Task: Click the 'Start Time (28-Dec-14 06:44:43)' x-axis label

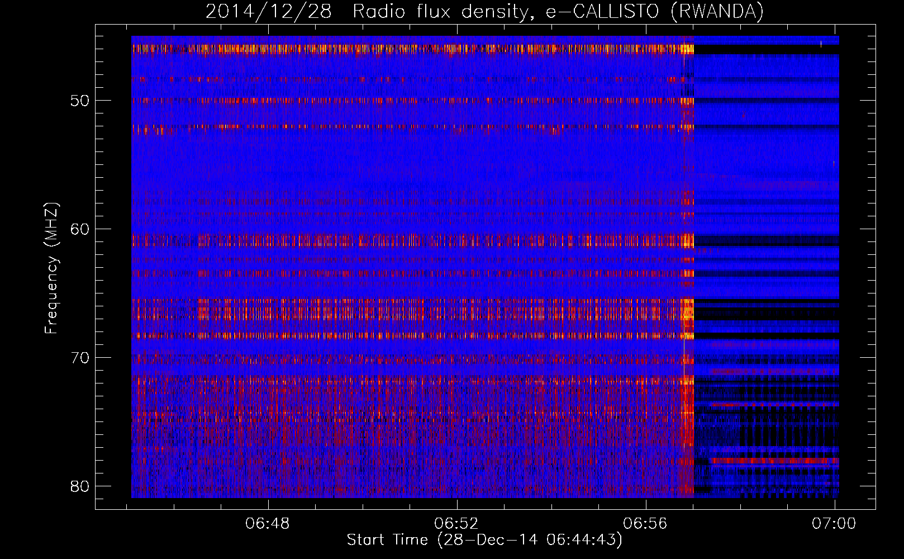Action: click(484, 540)
